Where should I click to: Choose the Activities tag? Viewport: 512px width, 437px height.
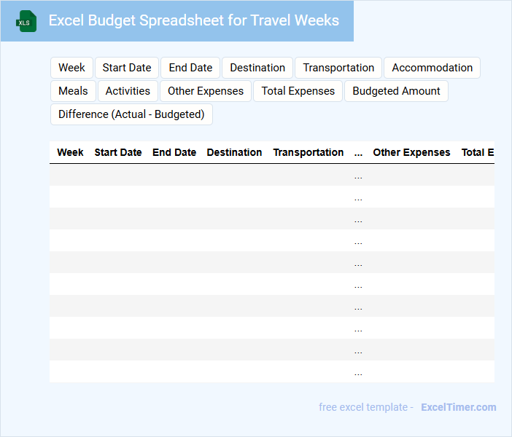tap(128, 91)
